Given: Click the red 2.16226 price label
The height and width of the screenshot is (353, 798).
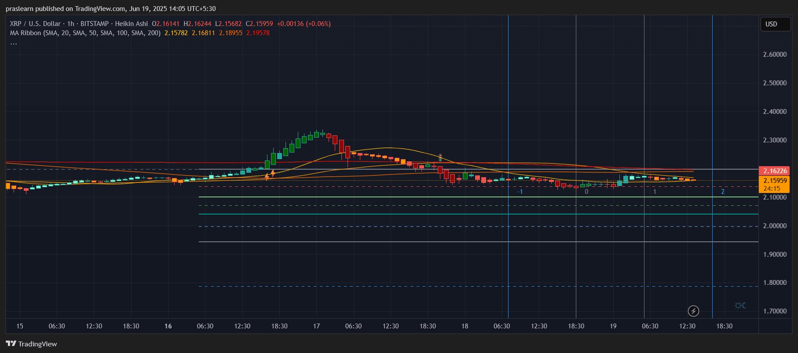Looking at the screenshot, I should 774,171.
